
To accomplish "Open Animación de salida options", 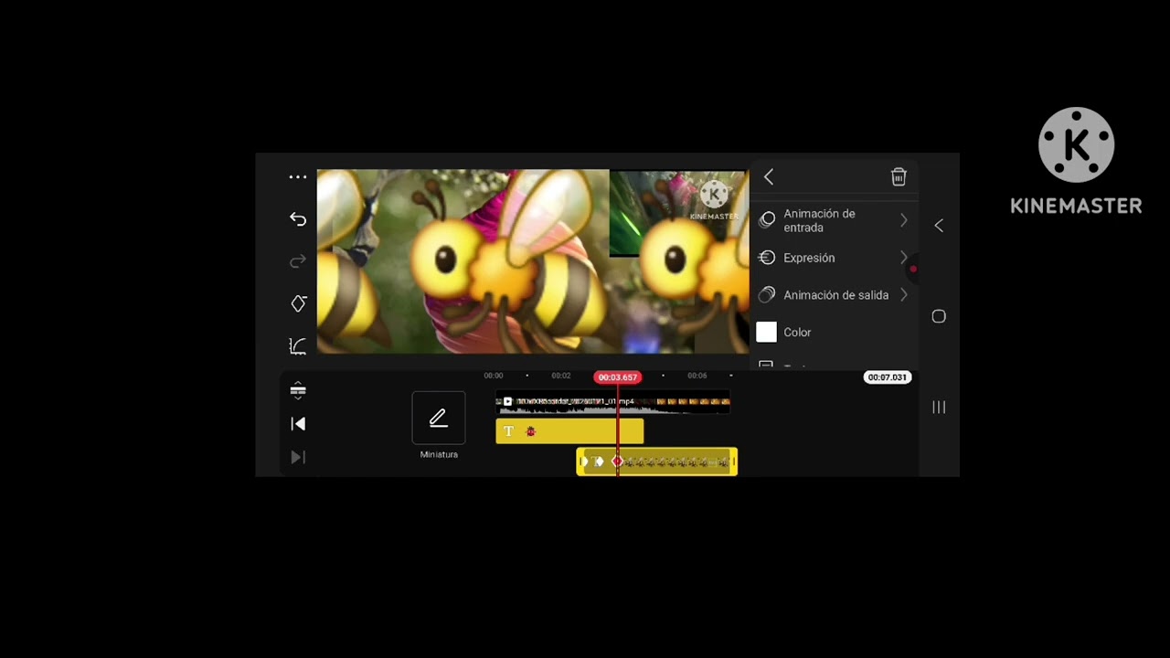I will tap(834, 295).
